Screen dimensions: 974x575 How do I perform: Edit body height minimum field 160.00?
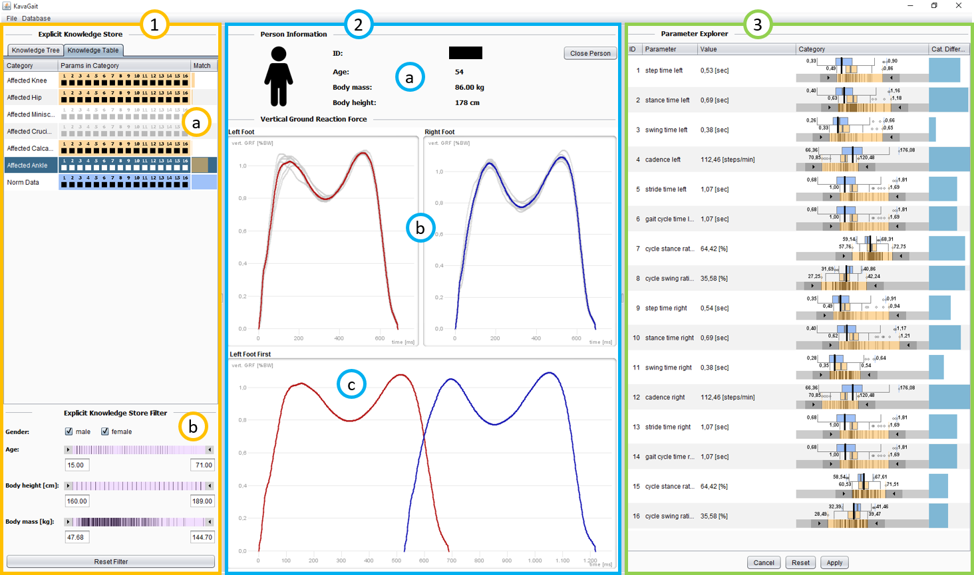tap(77, 501)
